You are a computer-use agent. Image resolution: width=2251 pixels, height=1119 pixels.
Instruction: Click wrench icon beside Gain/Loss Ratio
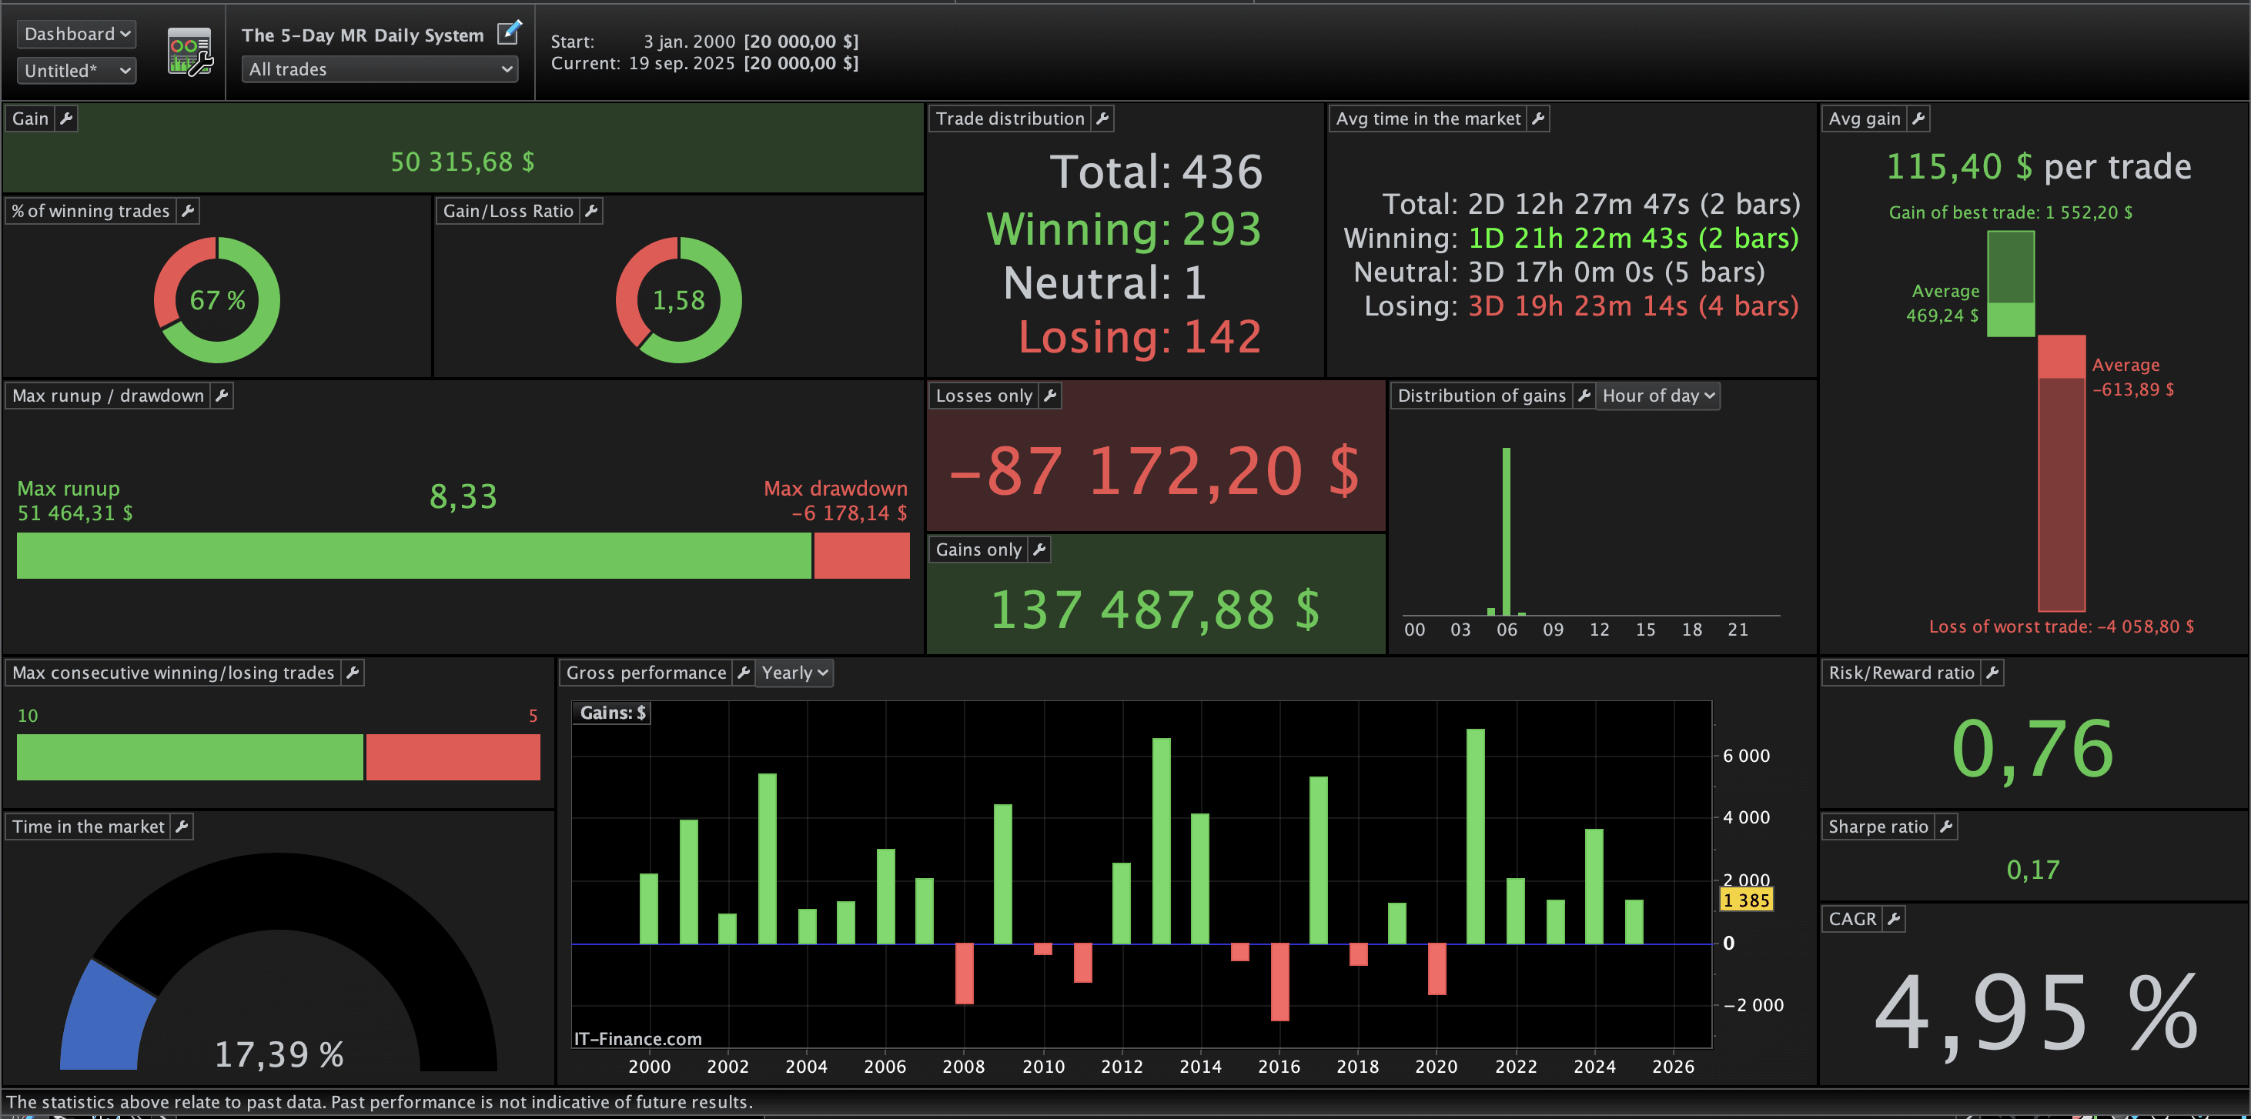click(x=591, y=211)
